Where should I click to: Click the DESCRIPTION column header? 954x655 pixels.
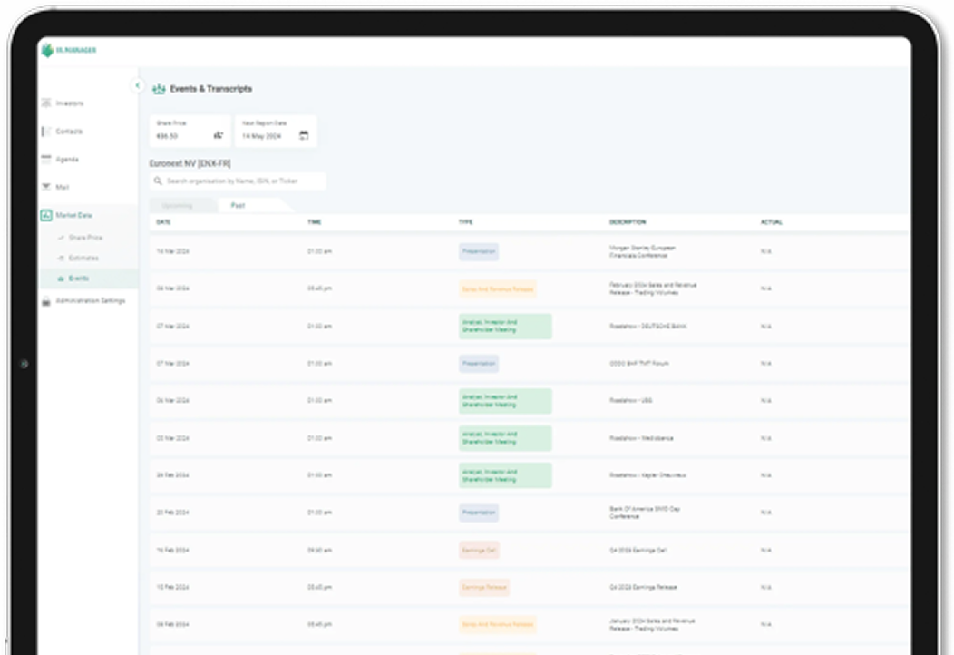pos(628,222)
